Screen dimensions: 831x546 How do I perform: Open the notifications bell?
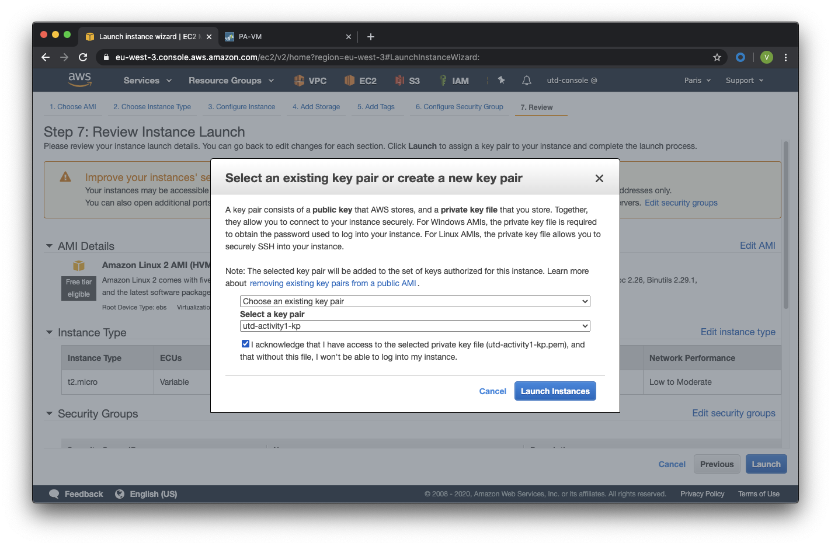(x=526, y=81)
